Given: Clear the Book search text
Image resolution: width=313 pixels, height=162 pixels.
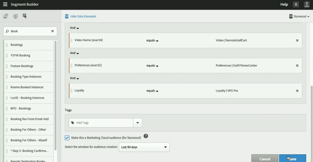Looking at the screenshot, I should [x=53, y=31].
